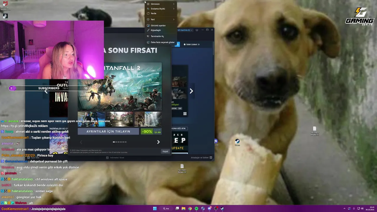
Task: Advance the Steam featured carousel with the right arrow
Action: click(x=191, y=91)
